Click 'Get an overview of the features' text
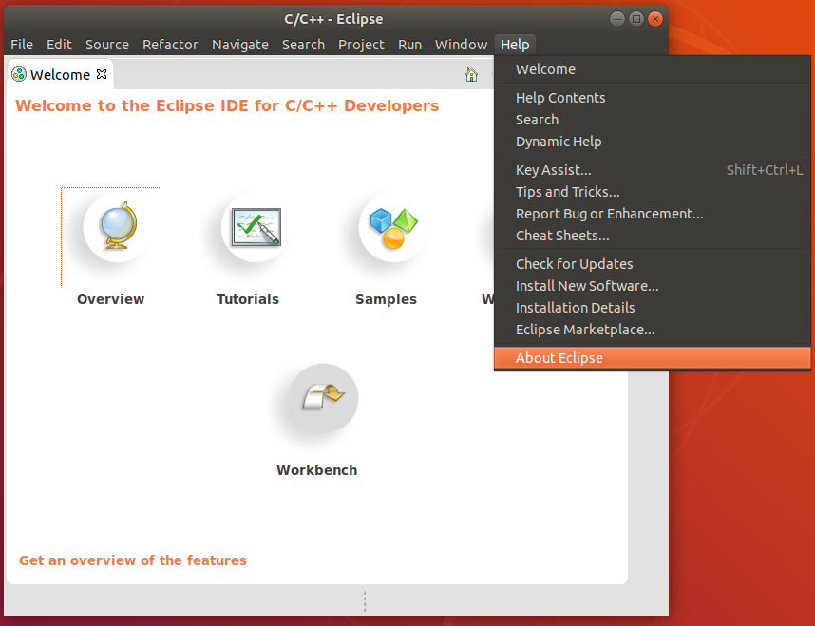Image resolution: width=815 pixels, height=626 pixels. pyautogui.click(x=133, y=560)
